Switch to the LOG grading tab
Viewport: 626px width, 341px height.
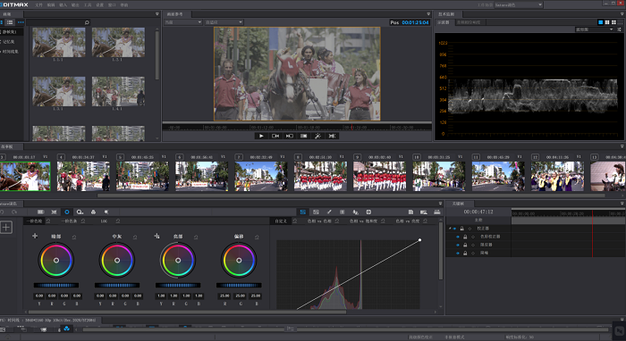[104, 220]
